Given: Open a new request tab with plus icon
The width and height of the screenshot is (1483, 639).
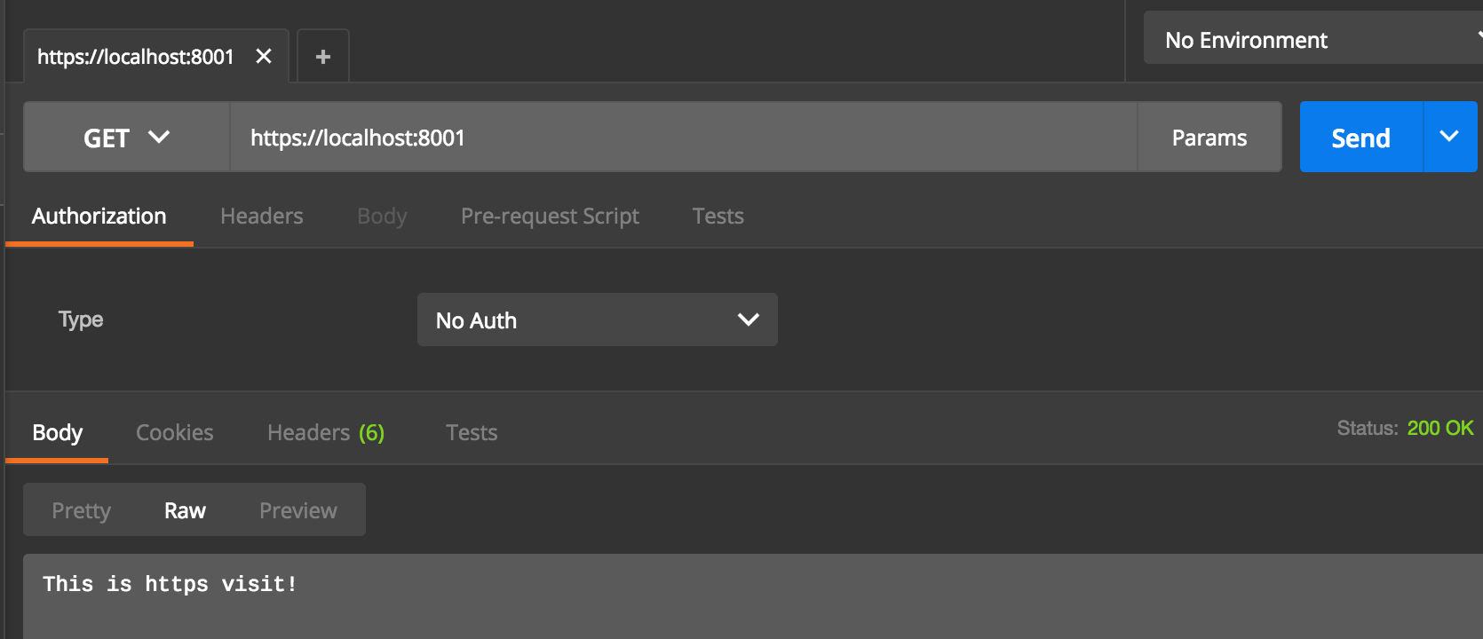Looking at the screenshot, I should (323, 57).
